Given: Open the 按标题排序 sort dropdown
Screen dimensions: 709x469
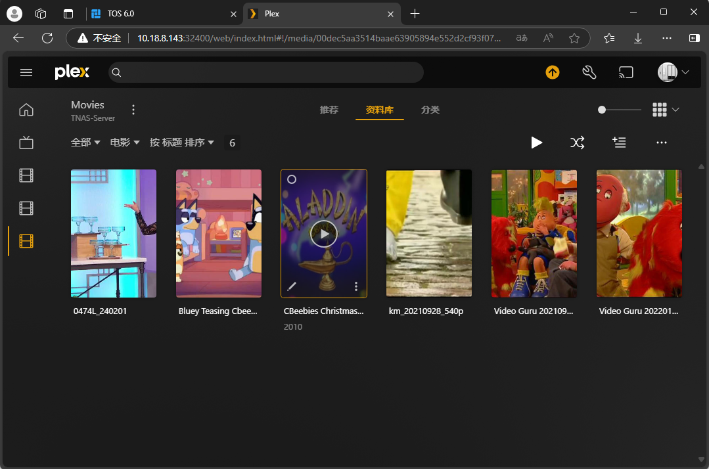Looking at the screenshot, I should coord(182,143).
